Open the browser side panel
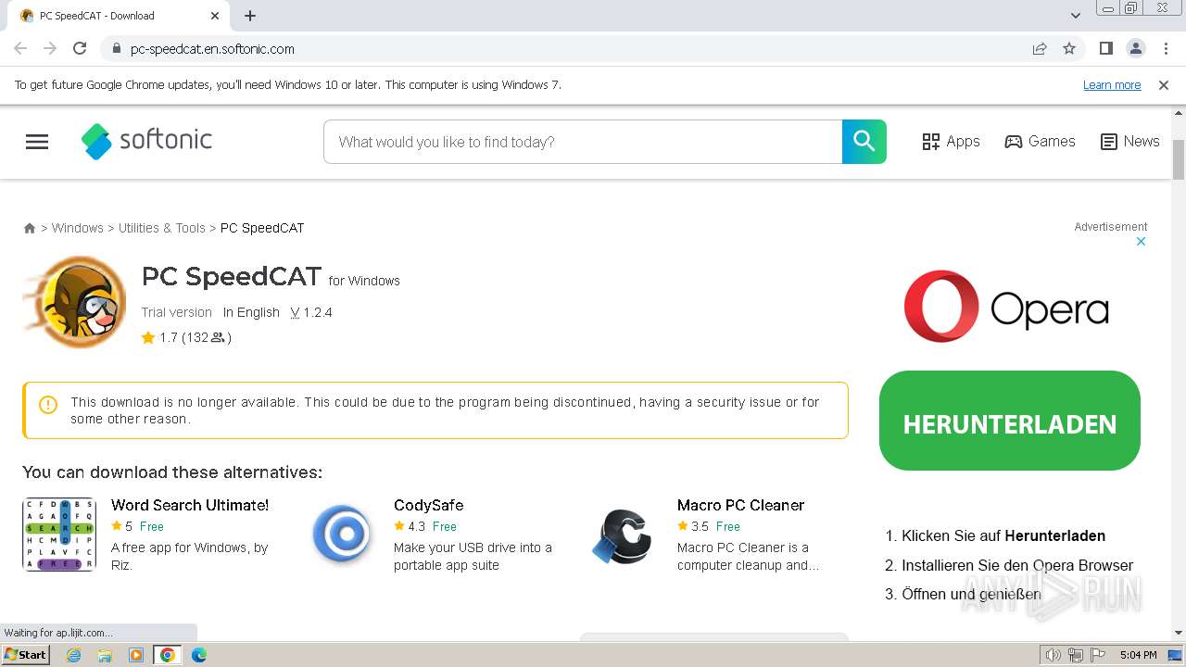 (x=1105, y=48)
